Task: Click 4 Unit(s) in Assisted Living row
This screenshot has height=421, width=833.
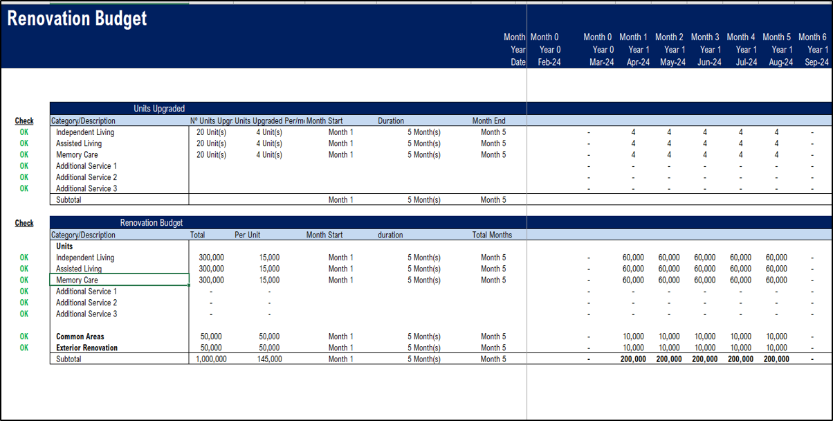Action: (269, 143)
